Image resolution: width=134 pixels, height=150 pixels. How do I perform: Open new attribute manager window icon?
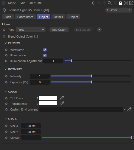point(131,3)
